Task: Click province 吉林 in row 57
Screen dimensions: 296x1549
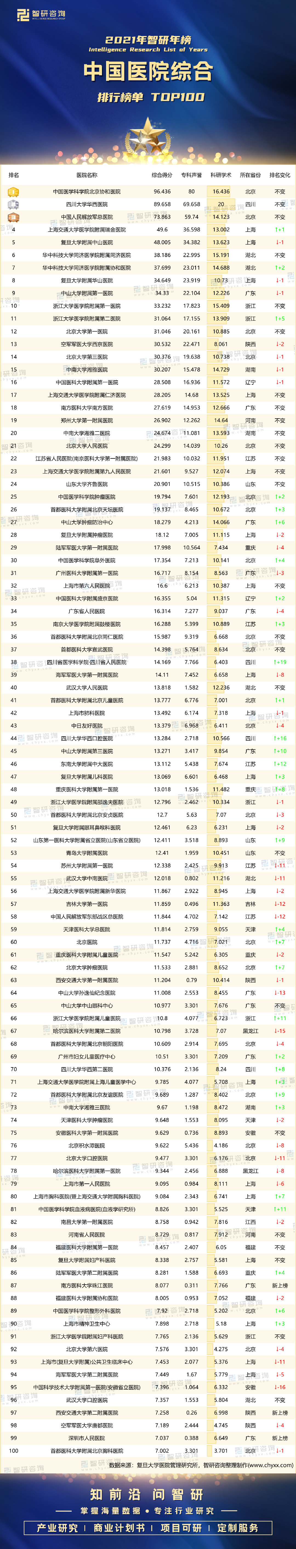Action: (x=251, y=904)
